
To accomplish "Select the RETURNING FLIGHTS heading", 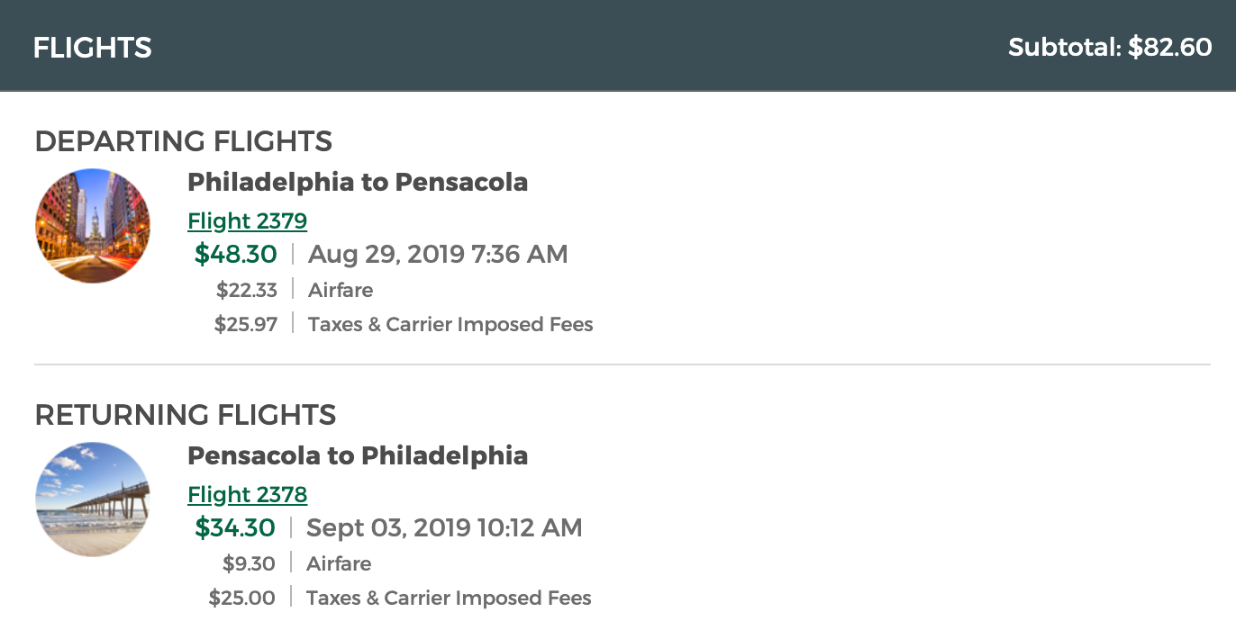I will [185, 415].
